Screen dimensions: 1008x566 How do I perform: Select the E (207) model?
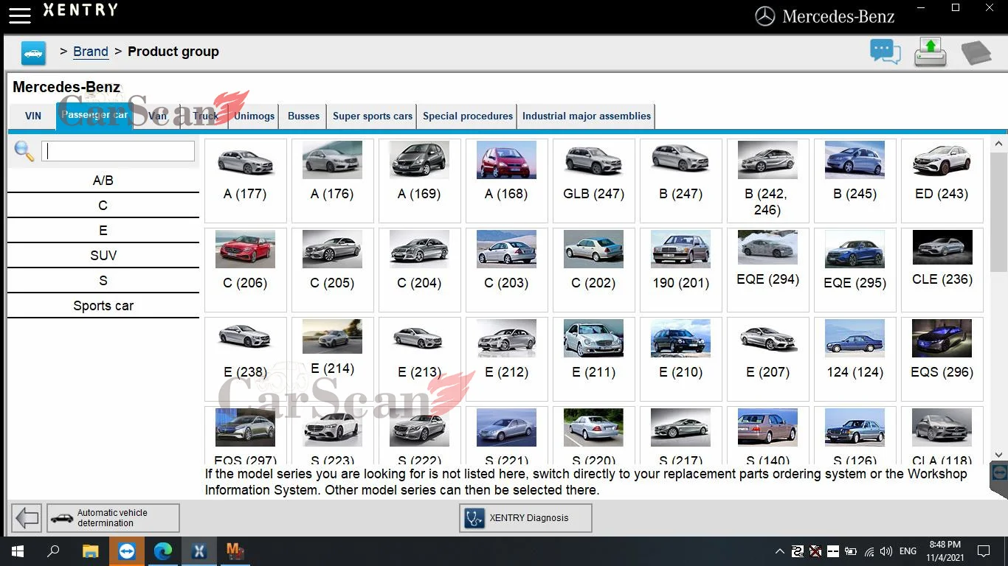point(768,359)
